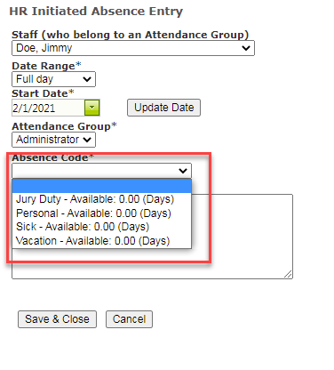Click inside the large notes text area

click(243, 237)
